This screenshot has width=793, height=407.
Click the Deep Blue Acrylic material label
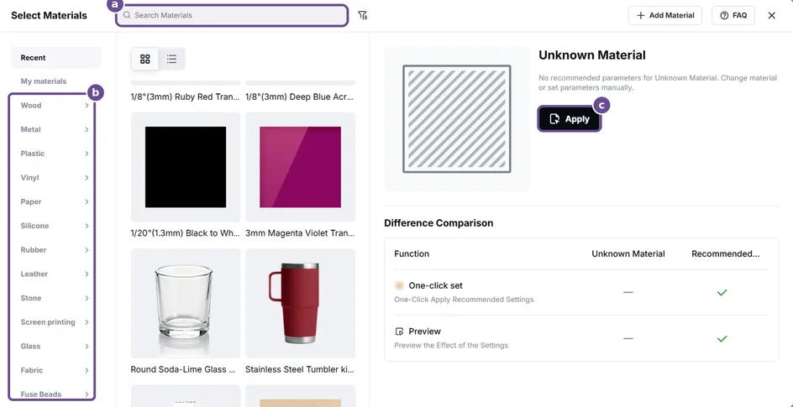(299, 97)
